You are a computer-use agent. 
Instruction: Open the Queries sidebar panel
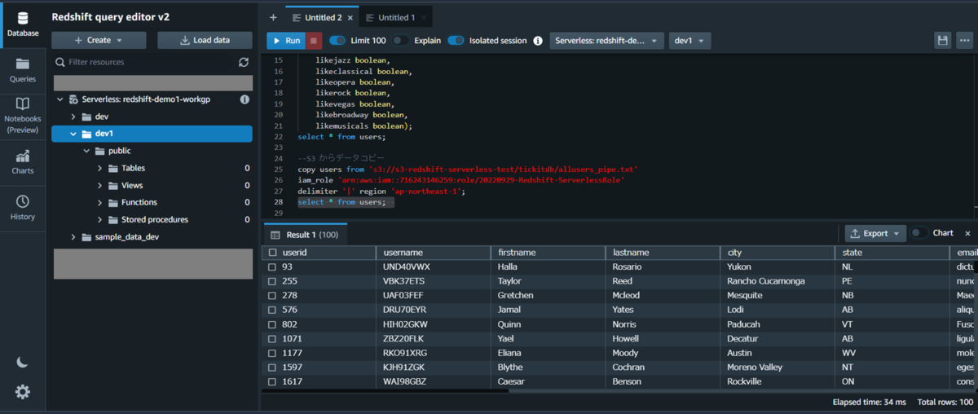point(22,70)
